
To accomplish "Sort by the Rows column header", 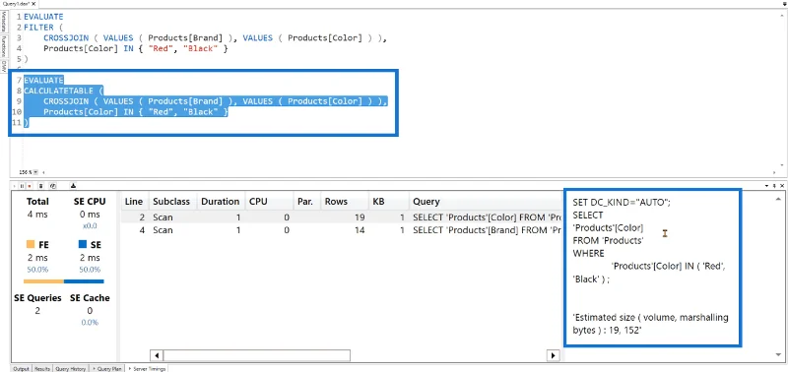I will 345,202.
